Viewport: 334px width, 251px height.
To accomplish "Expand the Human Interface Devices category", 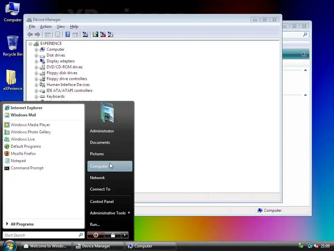I will (36, 85).
